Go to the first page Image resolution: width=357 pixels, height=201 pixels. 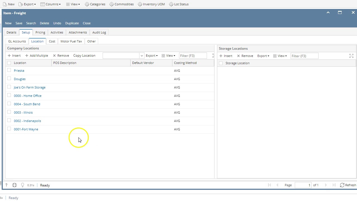point(269,185)
